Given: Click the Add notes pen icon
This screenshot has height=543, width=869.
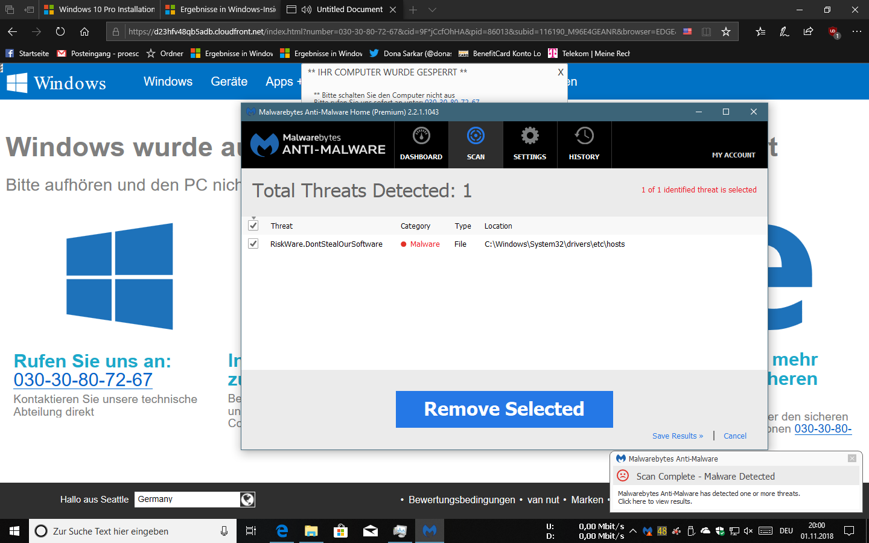Looking at the screenshot, I should [x=785, y=31].
